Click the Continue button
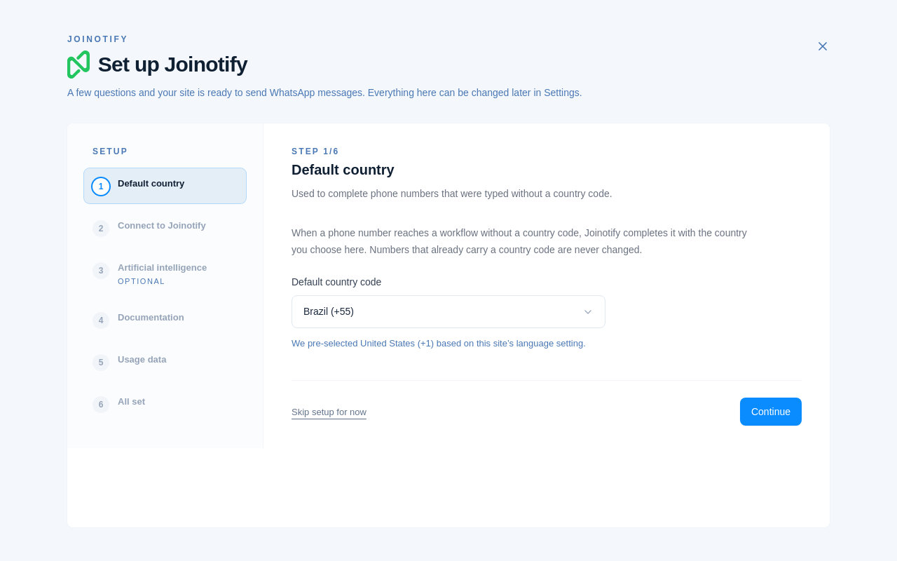 771,412
